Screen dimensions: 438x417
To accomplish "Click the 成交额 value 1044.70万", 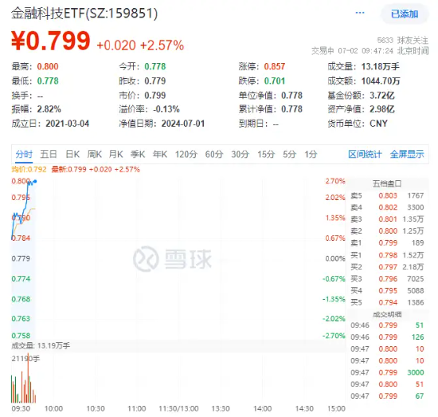I will coord(381,81).
